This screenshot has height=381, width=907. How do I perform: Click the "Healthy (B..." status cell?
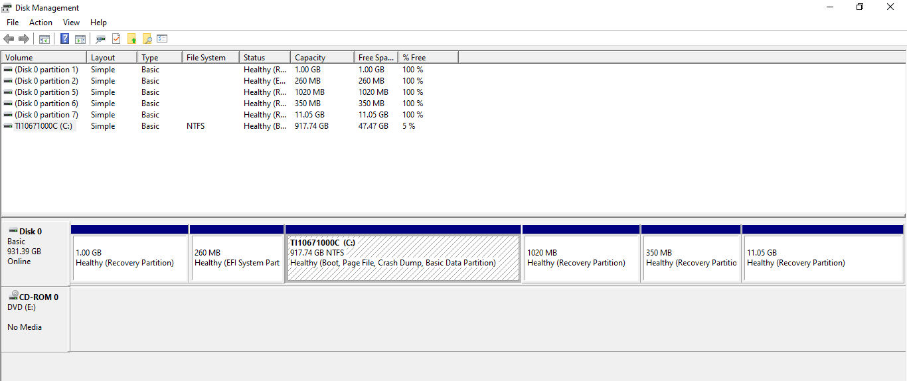click(266, 126)
